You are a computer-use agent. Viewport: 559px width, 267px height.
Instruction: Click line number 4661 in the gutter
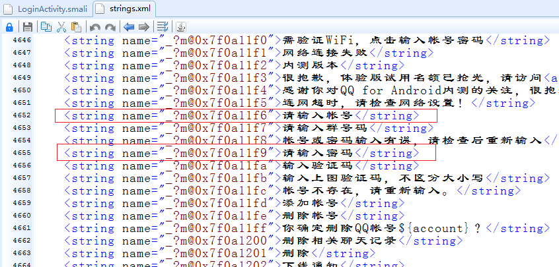pos(22,228)
